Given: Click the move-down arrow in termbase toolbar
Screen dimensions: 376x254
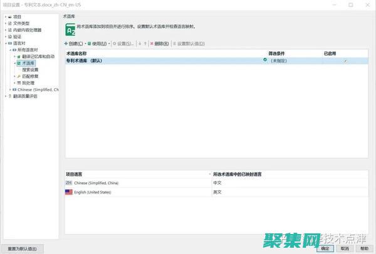Looking at the screenshot, I should pos(140,44).
